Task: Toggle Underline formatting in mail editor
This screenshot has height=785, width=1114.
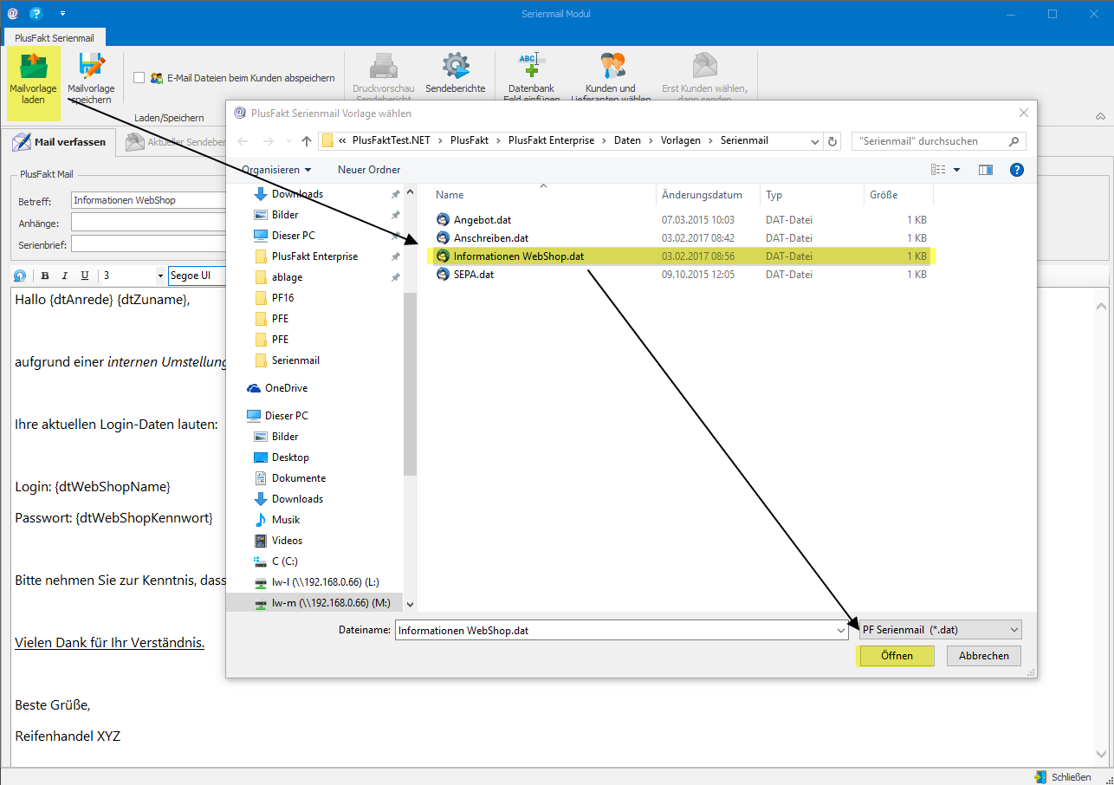Action: click(84, 276)
